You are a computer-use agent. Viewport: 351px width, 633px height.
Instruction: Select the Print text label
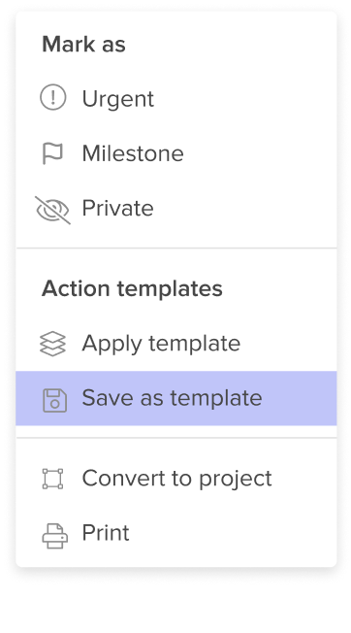(106, 533)
